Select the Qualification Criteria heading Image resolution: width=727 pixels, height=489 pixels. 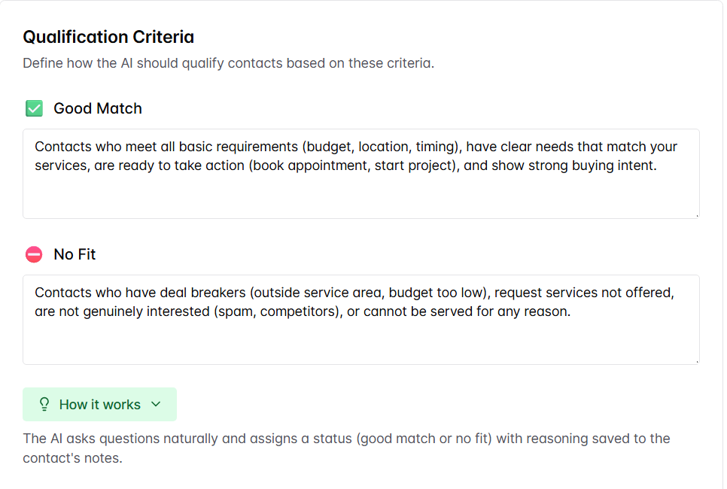coord(108,37)
